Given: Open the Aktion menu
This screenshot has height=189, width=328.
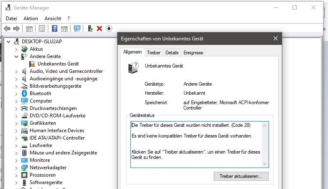Looking at the screenshot, I should tap(31, 19).
